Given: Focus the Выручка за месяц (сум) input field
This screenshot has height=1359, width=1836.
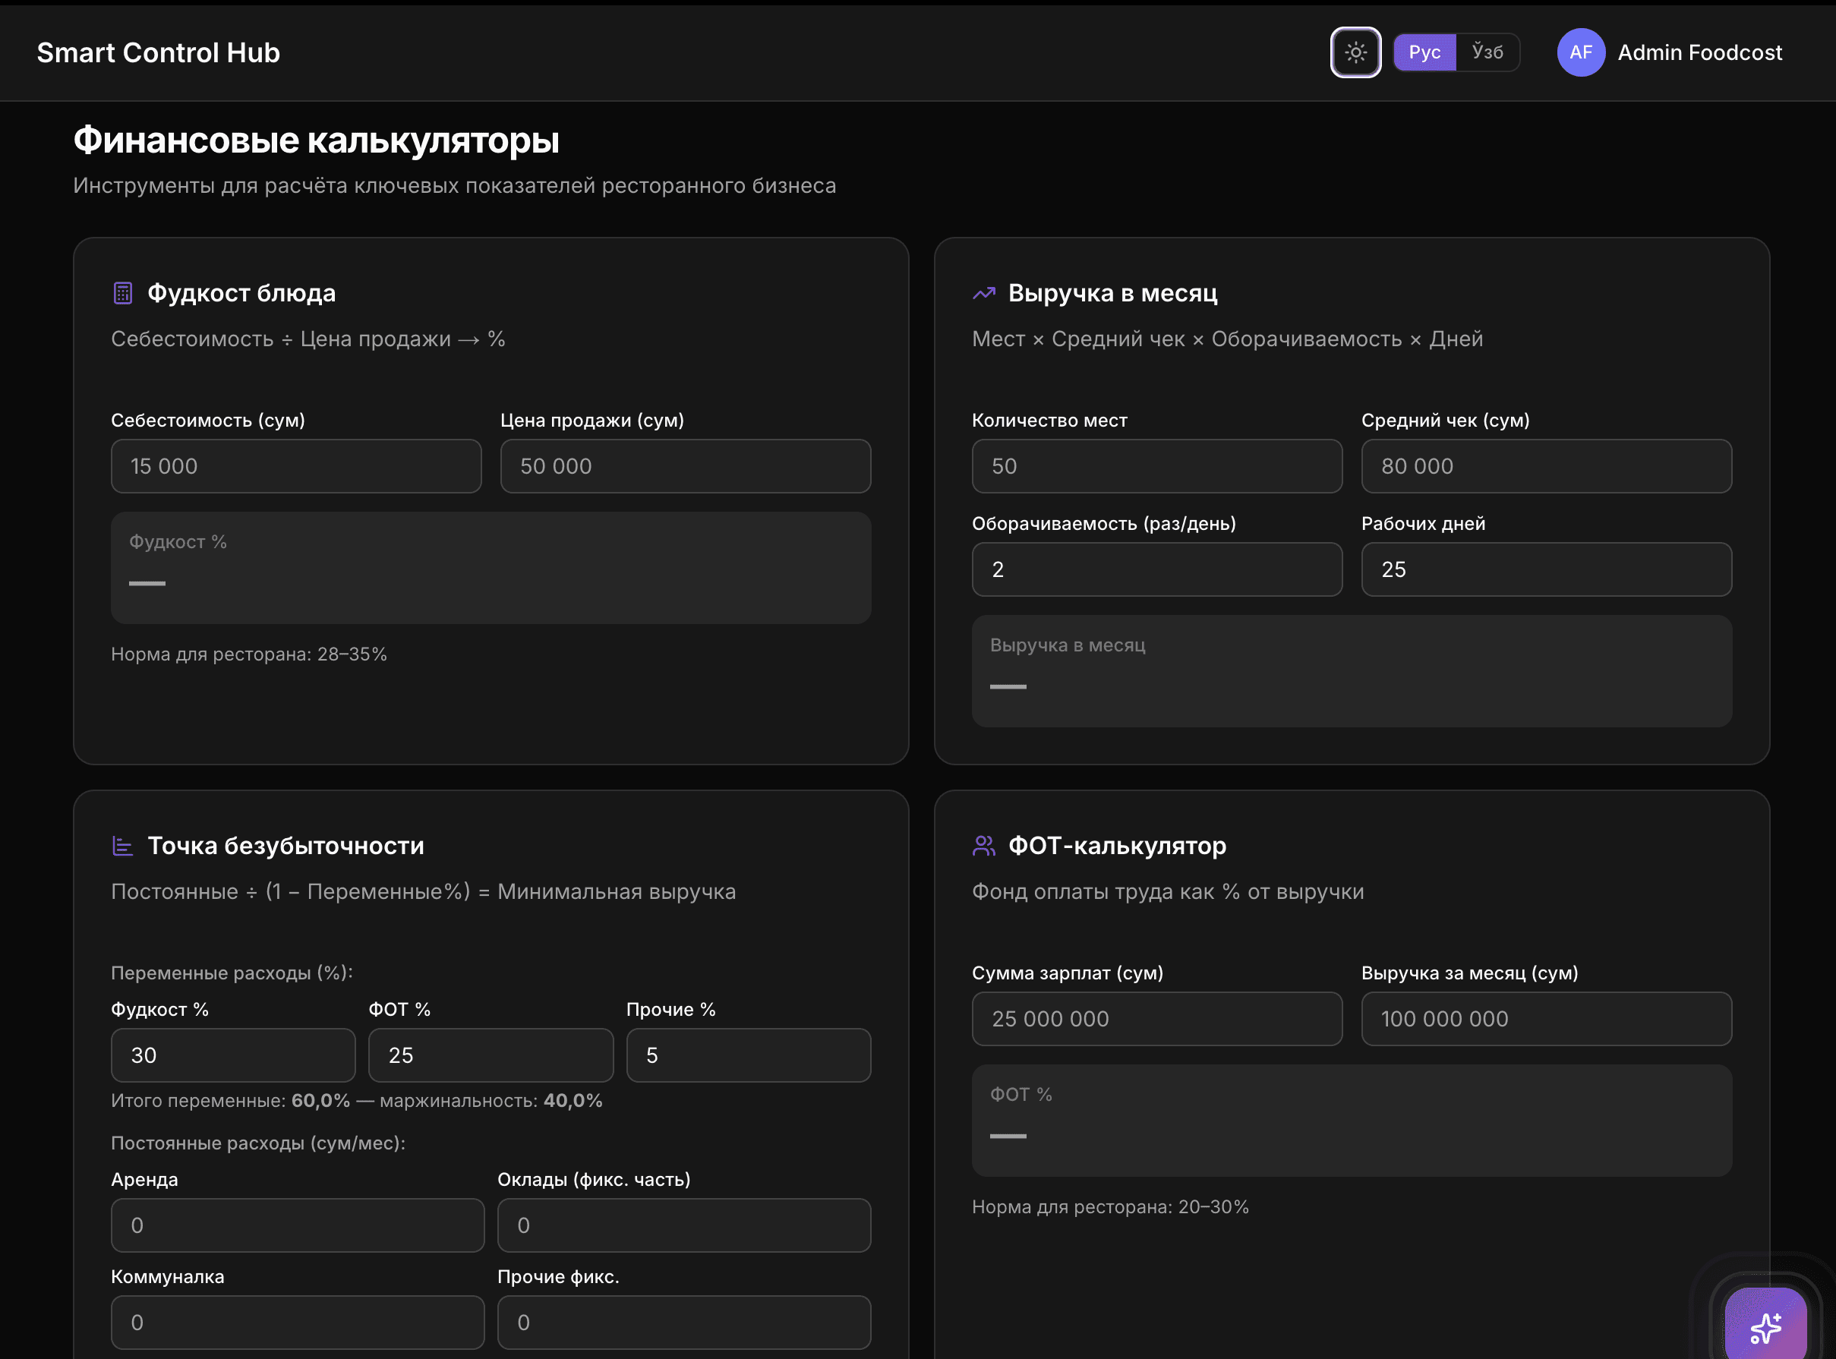Looking at the screenshot, I should 1547,1019.
